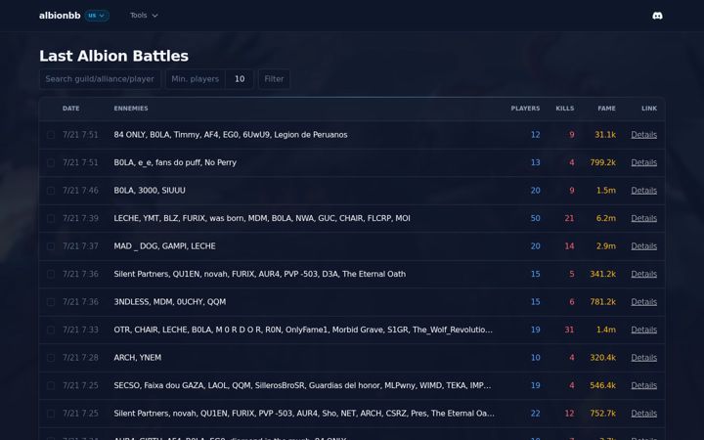The height and width of the screenshot is (440, 704).
Task: Click enemies text 'ARCH, YNEM'
Action: coord(138,358)
